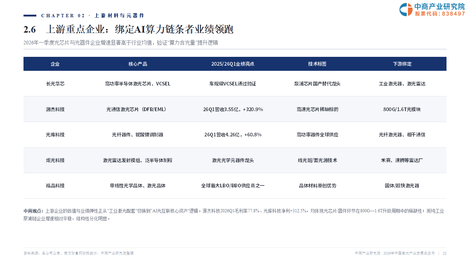Click the '技术标签' column header
This screenshot has width=470, height=264.
[317, 64]
